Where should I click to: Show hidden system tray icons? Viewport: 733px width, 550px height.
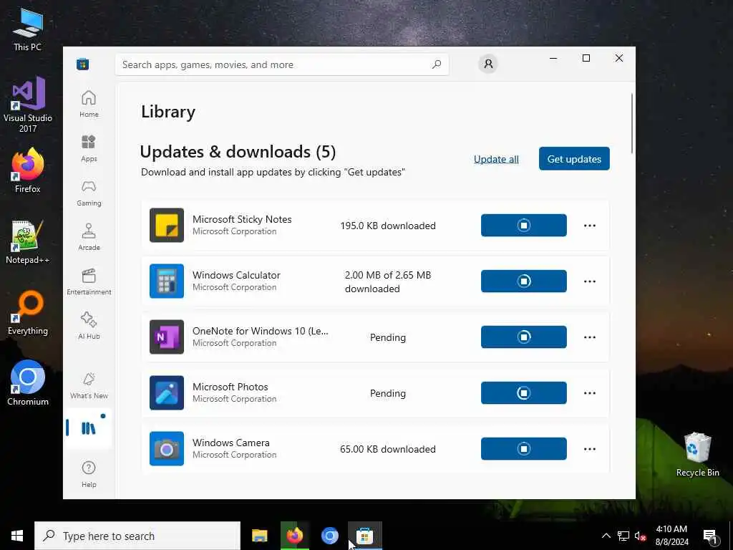coord(606,536)
